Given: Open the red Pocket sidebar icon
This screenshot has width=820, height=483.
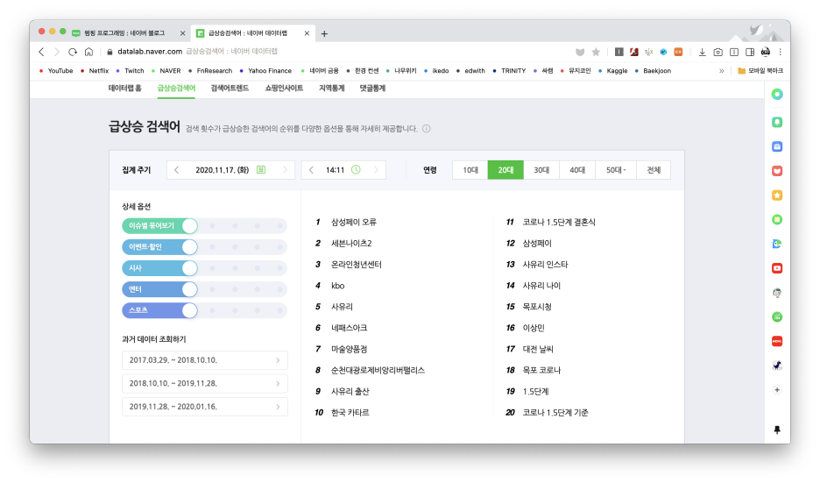Looking at the screenshot, I should pyautogui.click(x=777, y=171).
